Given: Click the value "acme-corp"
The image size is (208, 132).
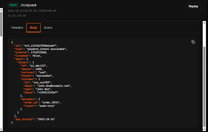Looking at the screenshot, I should [47, 106].
